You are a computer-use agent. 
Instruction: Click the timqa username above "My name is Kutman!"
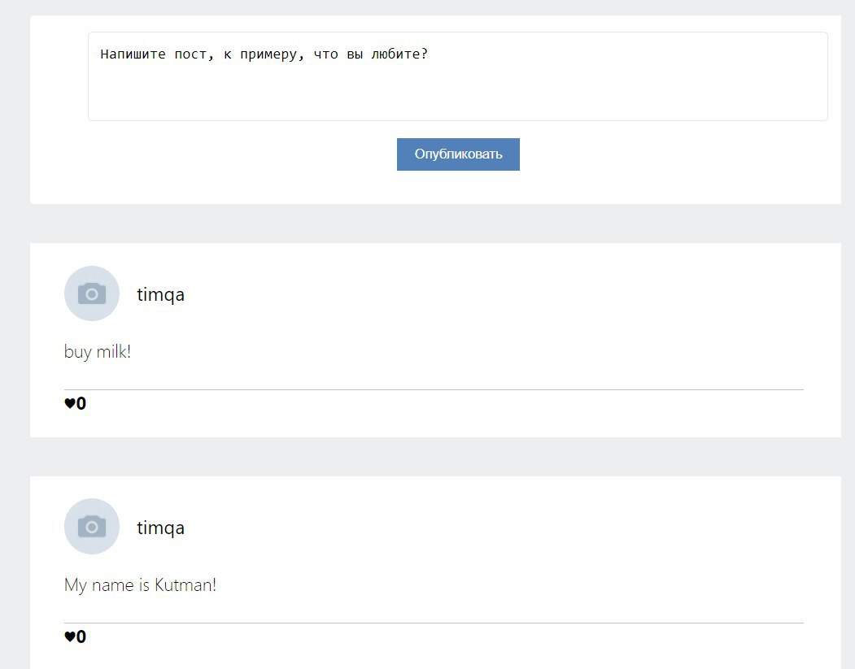coord(160,528)
